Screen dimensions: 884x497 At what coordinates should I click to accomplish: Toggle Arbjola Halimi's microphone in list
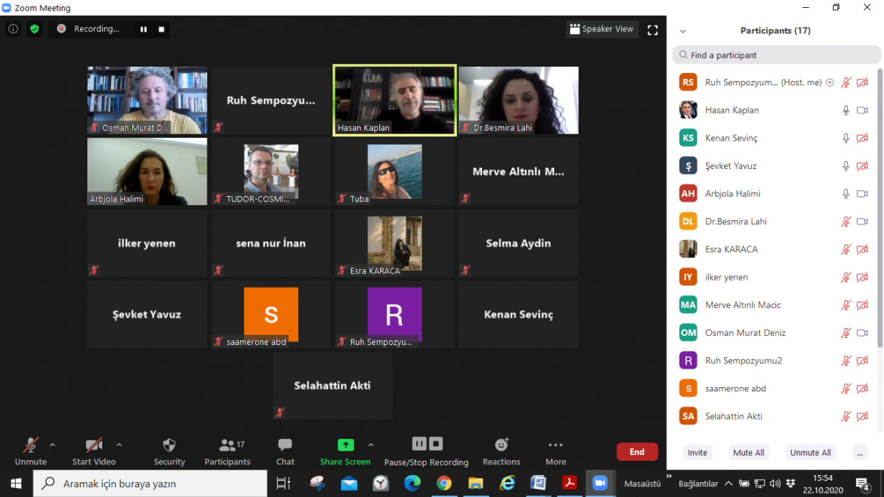(x=846, y=193)
